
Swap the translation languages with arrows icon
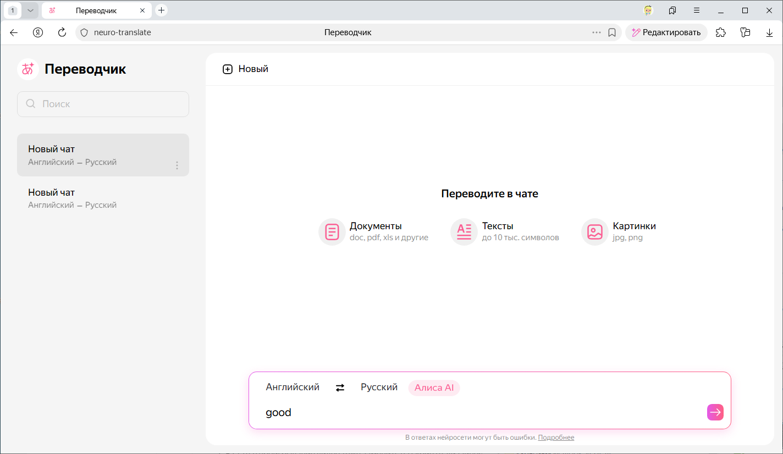(340, 387)
